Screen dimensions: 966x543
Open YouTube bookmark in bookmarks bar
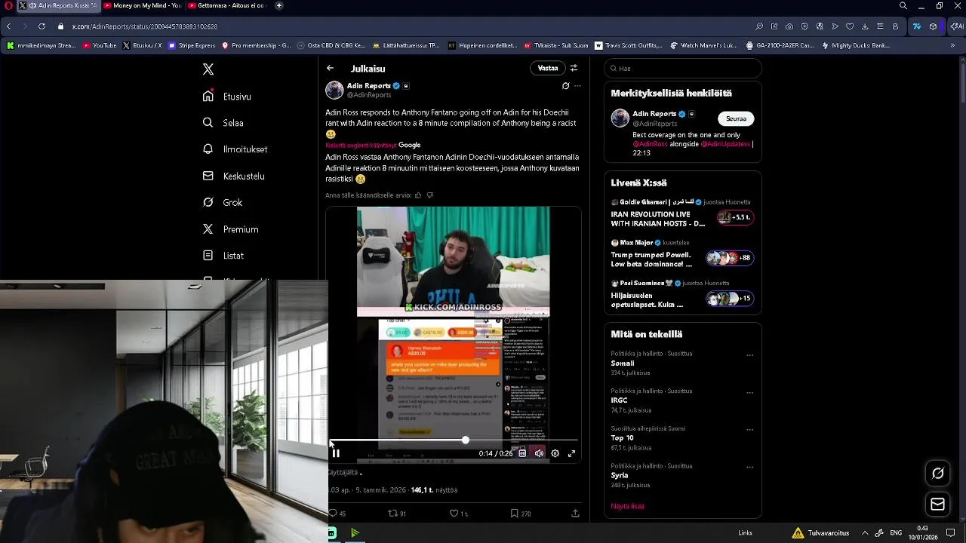click(x=100, y=45)
